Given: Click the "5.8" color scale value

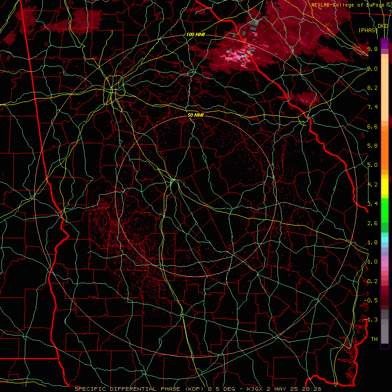Looking at the screenshot, I should click(x=372, y=146).
